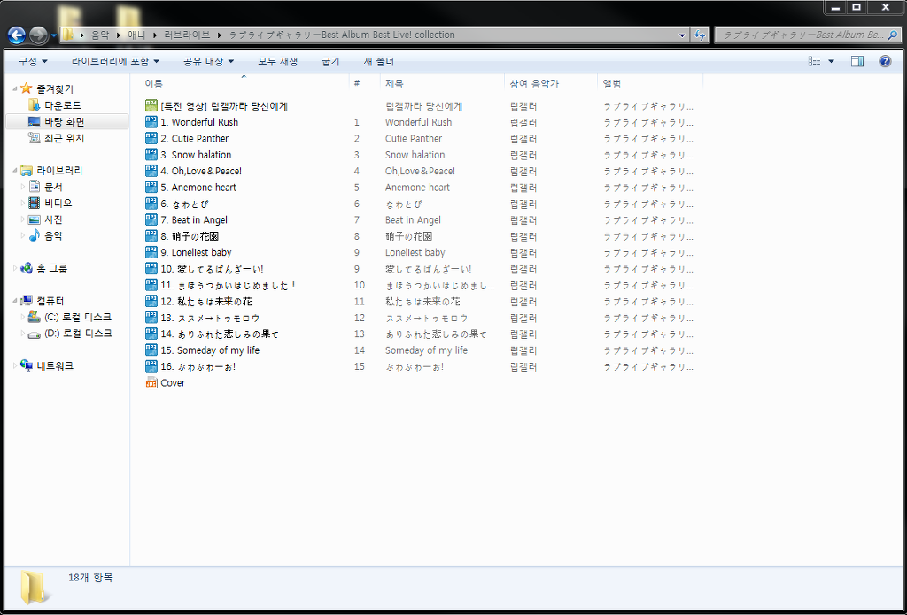Viewport: 907px width, 615px height.
Task: Open the 공유 대상 dropdown
Action: click(x=208, y=61)
